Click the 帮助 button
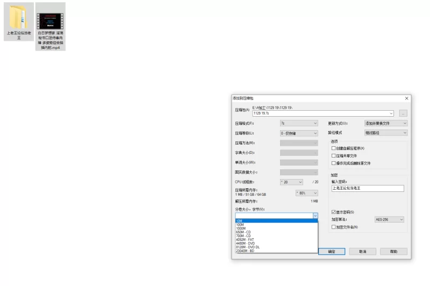430x286 pixels. click(x=393, y=252)
